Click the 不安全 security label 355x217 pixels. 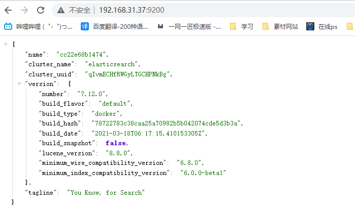79,10
